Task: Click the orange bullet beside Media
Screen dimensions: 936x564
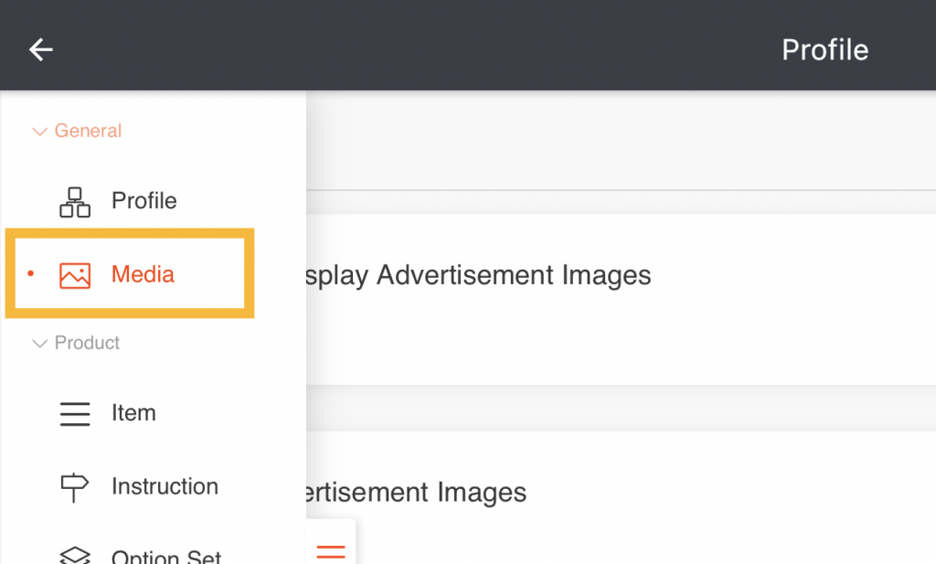Action: pos(31,273)
